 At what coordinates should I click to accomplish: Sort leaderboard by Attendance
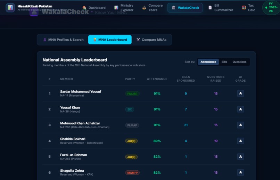(x=208, y=62)
